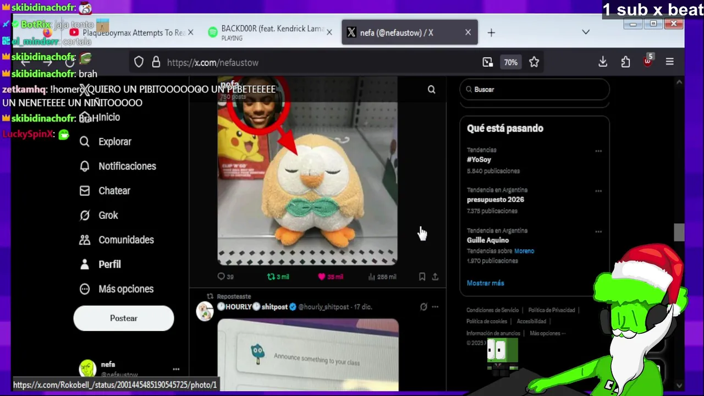The image size is (704, 396).
Task: Open Más opciones circle icon
Action: (x=84, y=289)
